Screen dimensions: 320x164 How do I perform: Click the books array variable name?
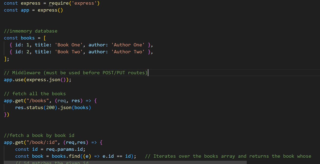(x=27, y=38)
